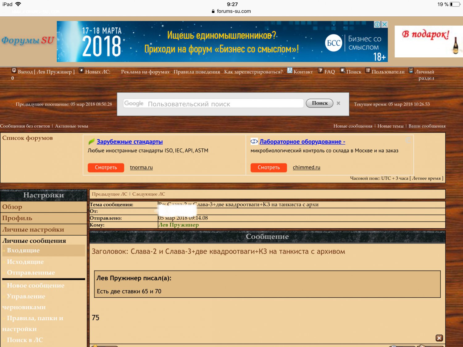Click the ad info icon on banner
This screenshot has height=347, width=463.
pyautogui.click(x=377, y=24)
